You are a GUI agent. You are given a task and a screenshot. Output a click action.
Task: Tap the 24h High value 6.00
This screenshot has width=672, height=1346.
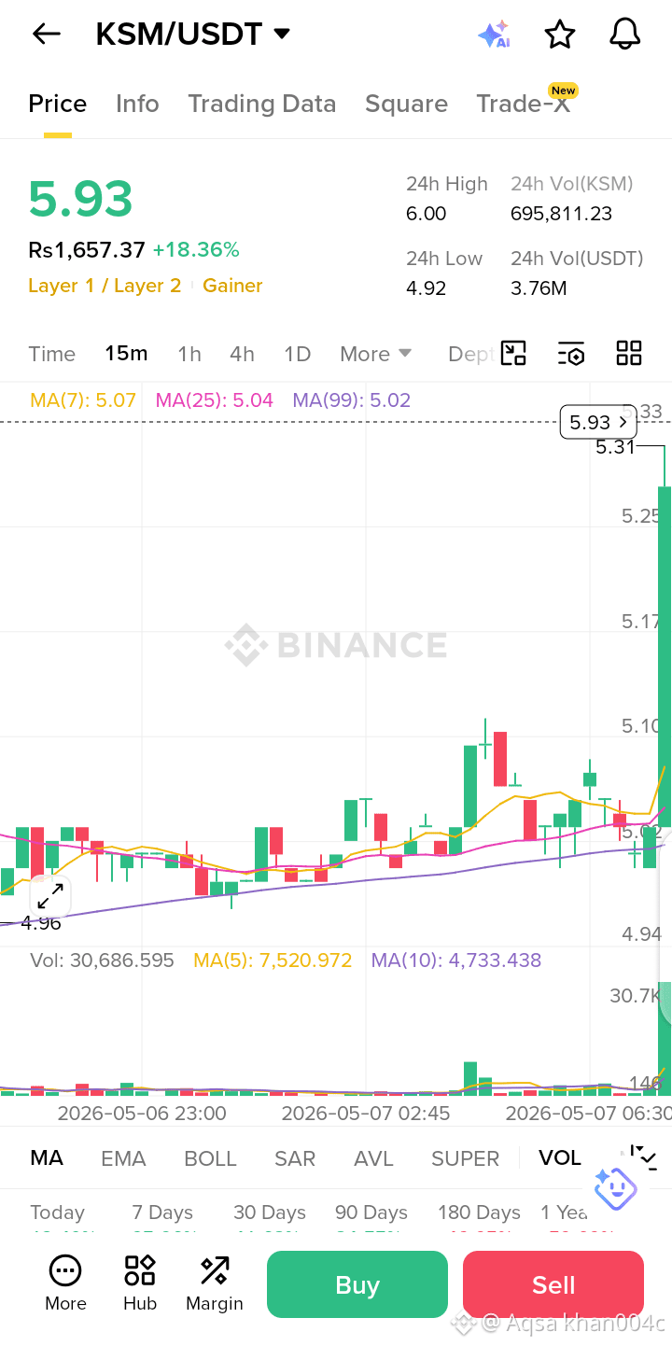click(427, 214)
